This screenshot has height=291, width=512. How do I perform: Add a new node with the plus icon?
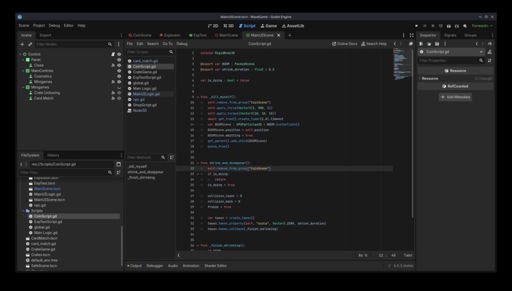point(22,44)
